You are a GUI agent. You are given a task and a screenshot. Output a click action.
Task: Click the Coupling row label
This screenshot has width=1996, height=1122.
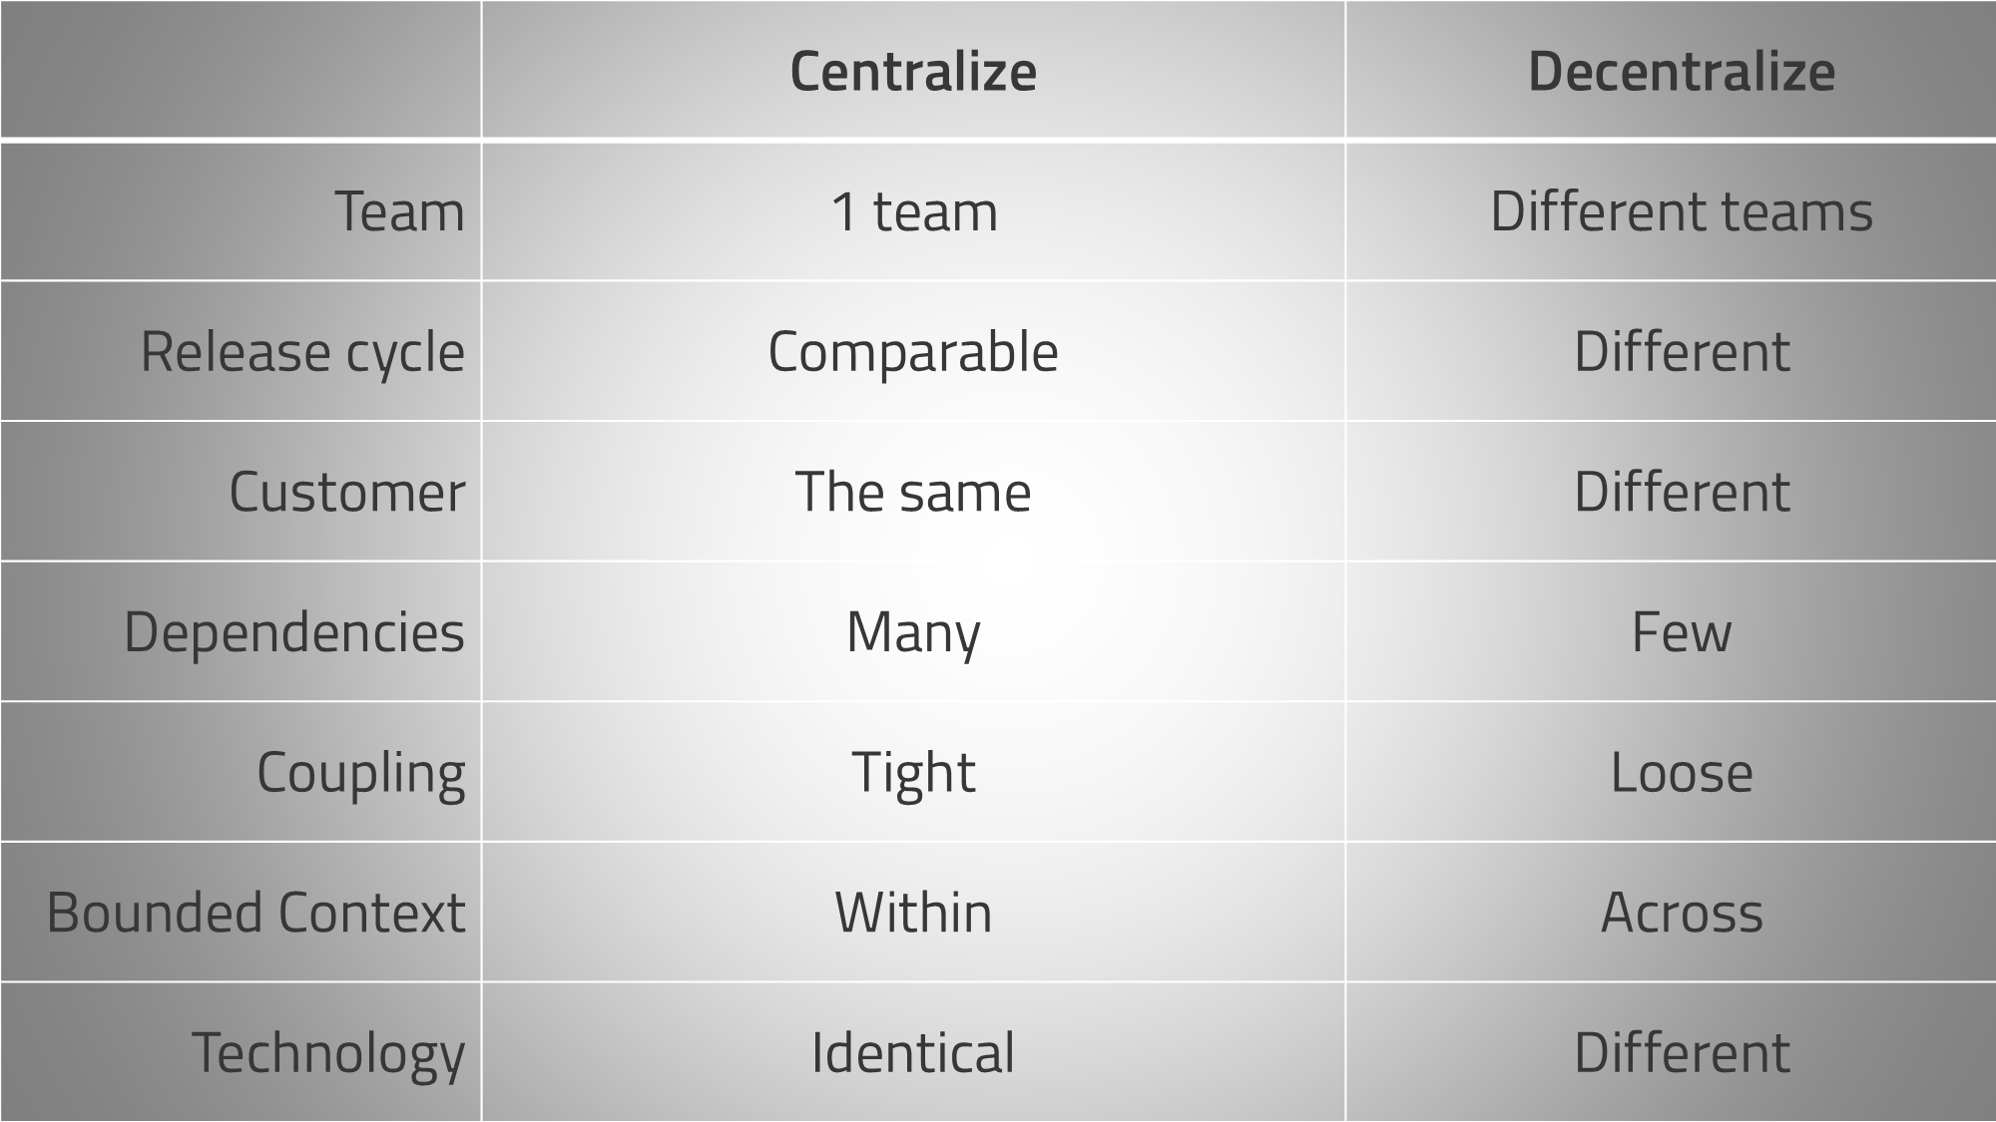[x=360, y=773]
